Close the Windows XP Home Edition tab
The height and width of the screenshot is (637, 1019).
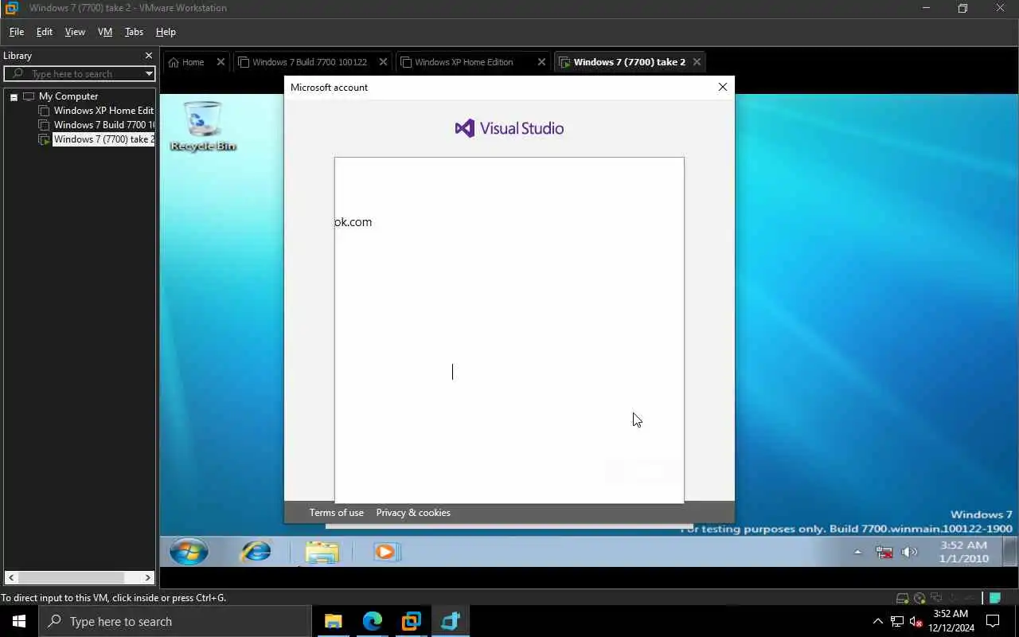pyautogui.click(x=541, y=62)
